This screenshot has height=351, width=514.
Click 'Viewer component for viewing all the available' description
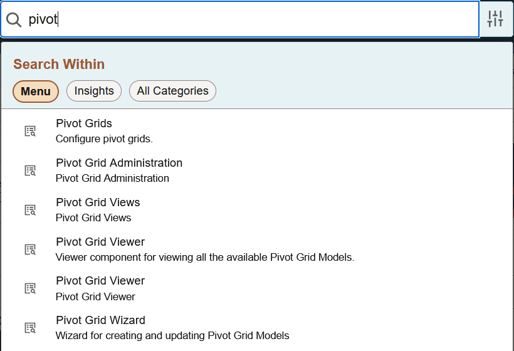pyautogui.click(x=205, y=257)
